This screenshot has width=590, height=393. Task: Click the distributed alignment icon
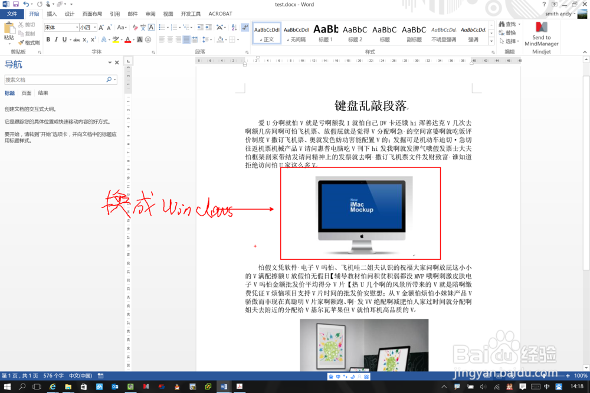pos(195,39)
